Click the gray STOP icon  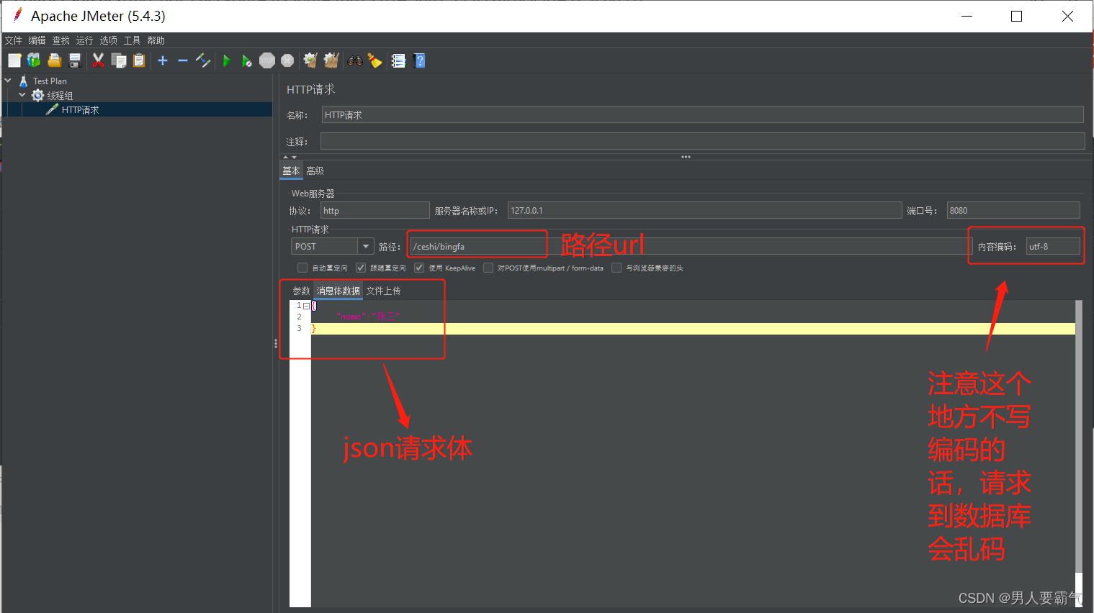[x=267, y=60]
